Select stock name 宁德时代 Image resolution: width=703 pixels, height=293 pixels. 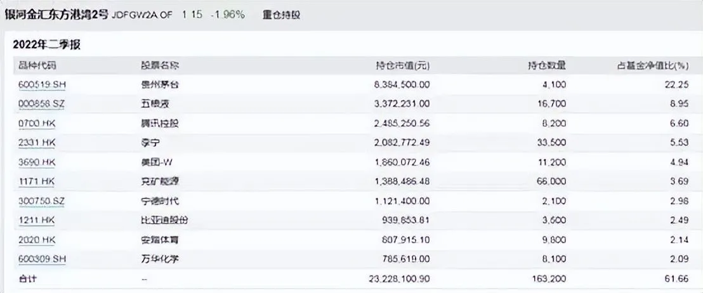pyautogui.click(x=160, y=201)
